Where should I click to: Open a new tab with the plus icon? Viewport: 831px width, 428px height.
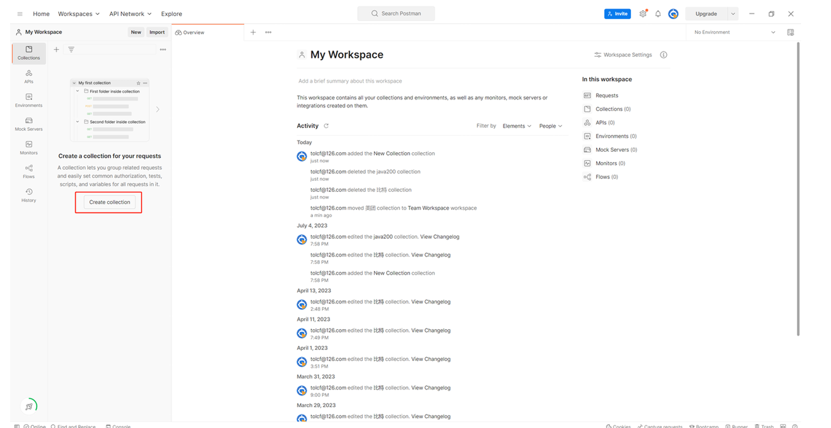pos(253,32)
